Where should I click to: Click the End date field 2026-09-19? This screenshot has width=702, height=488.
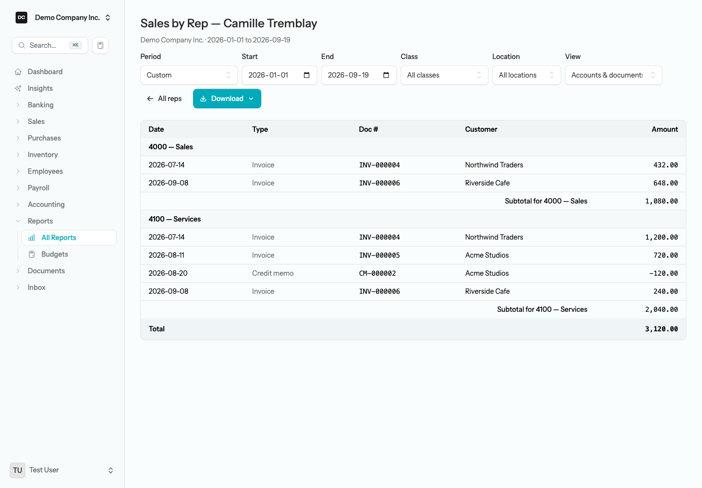(x=359, y=75)
